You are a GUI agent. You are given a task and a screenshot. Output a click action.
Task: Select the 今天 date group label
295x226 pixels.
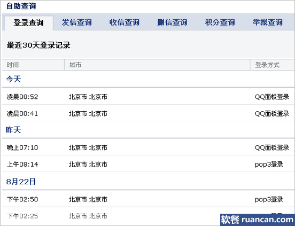tap(13, 79)
